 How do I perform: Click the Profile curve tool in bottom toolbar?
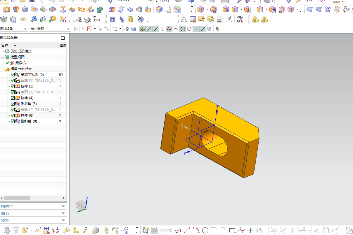click(x=178, y=230)
